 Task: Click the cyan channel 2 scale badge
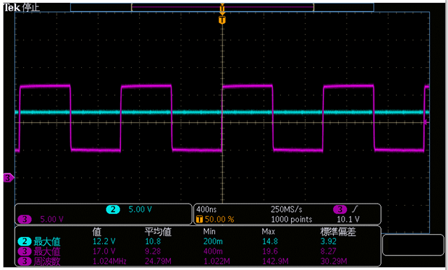click(113, 209)
